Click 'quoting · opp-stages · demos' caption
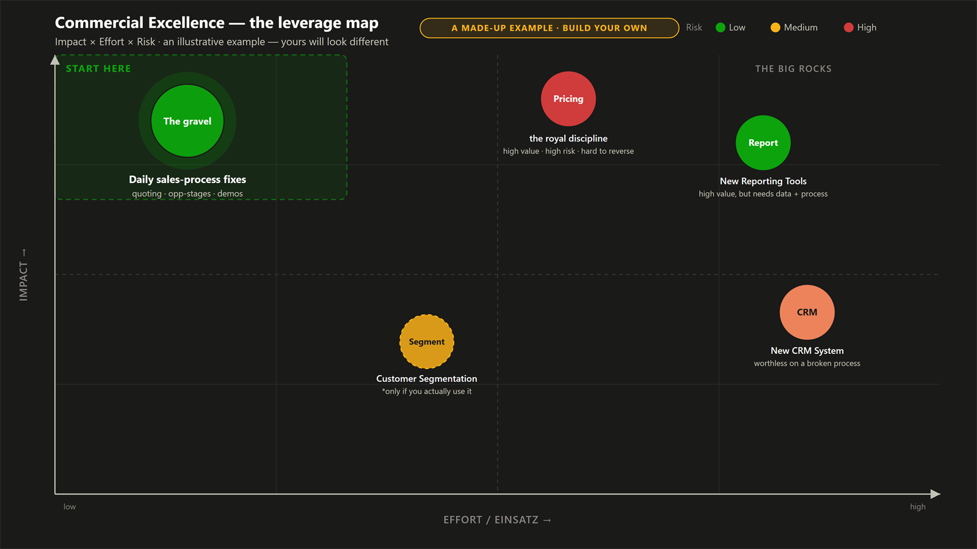Screen dimensions: 977x549 [187, 194]
